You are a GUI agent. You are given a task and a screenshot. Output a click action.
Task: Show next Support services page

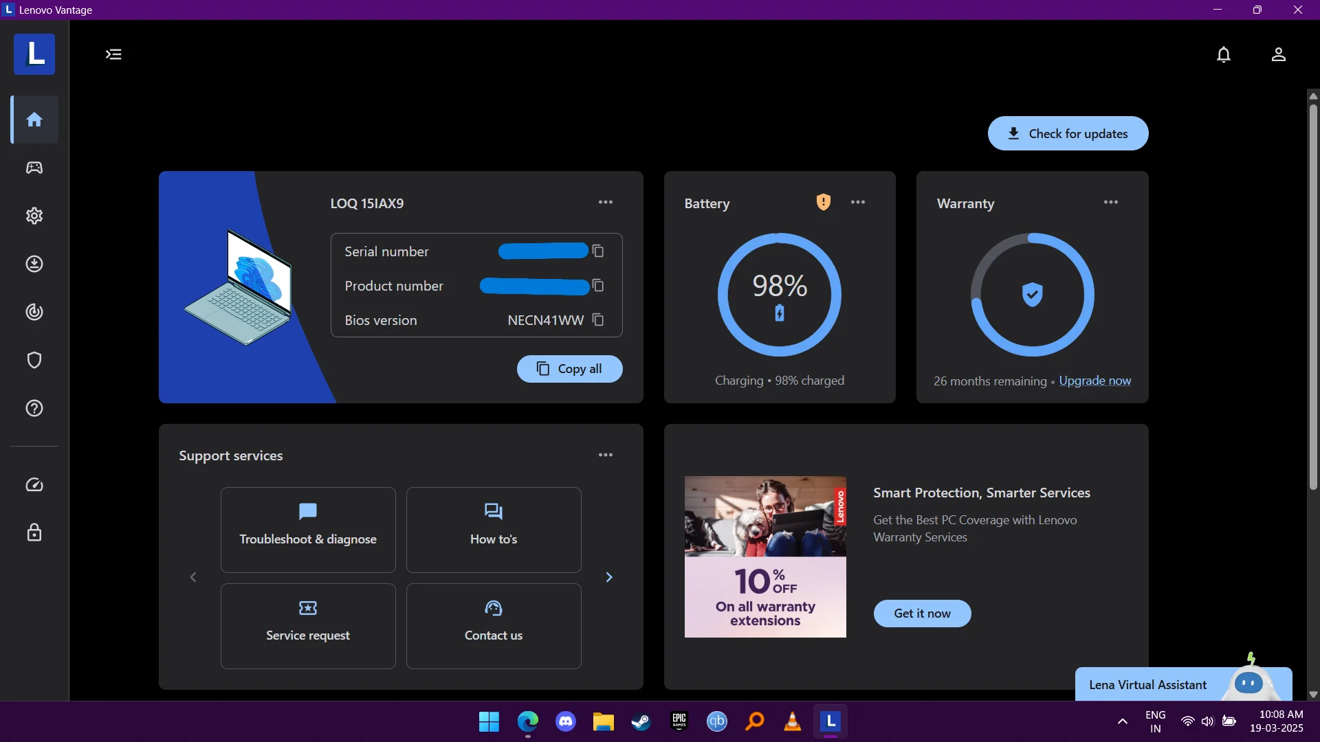click(x=610, y=577)
